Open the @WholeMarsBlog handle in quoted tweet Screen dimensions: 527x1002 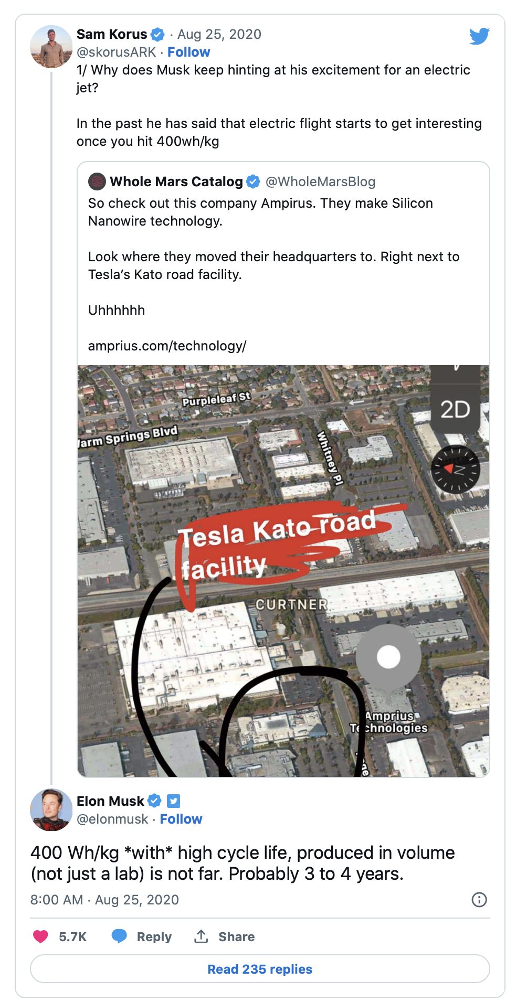pyautogui.click(x=320, y=182)
